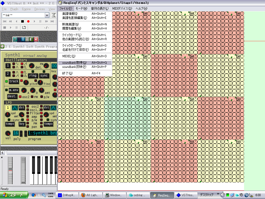This screenshot has width=265, height=199.
Task: Click LFO 1 triangle waveform display
Action: click(x=15, y=108)
